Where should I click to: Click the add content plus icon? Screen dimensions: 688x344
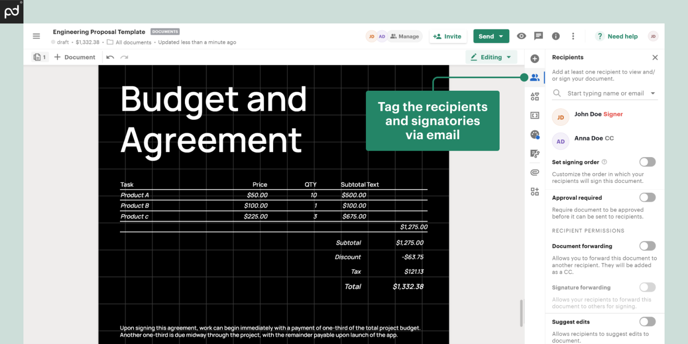click(535, 59)
